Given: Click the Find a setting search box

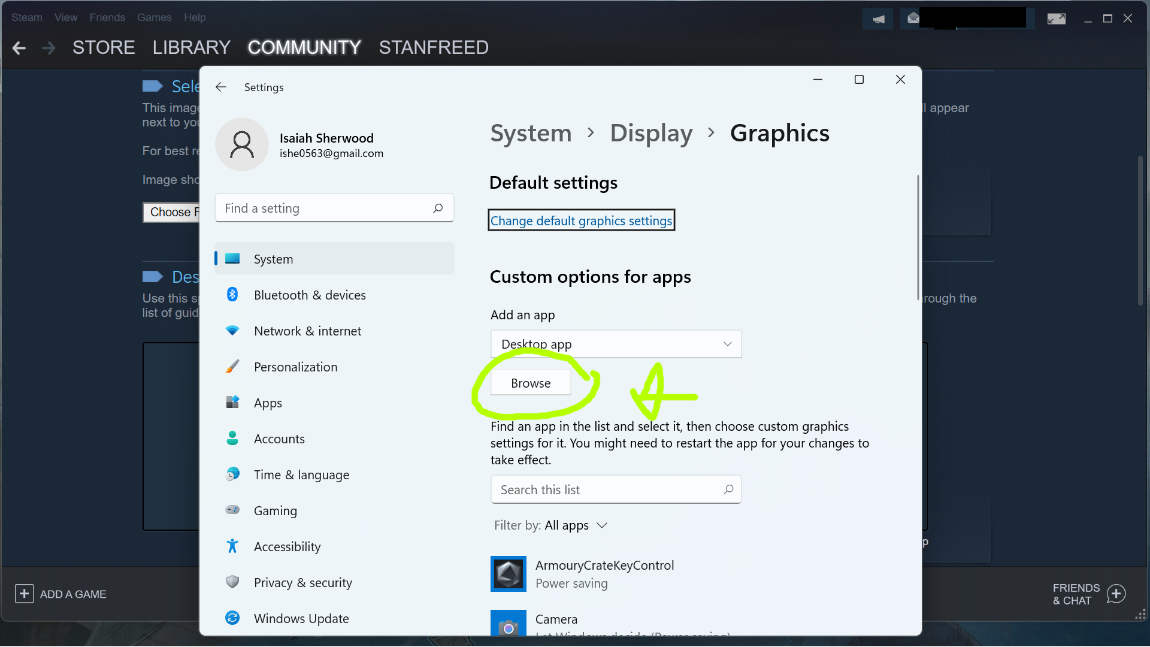Looking at the screenshot, I should coord(326,208).
